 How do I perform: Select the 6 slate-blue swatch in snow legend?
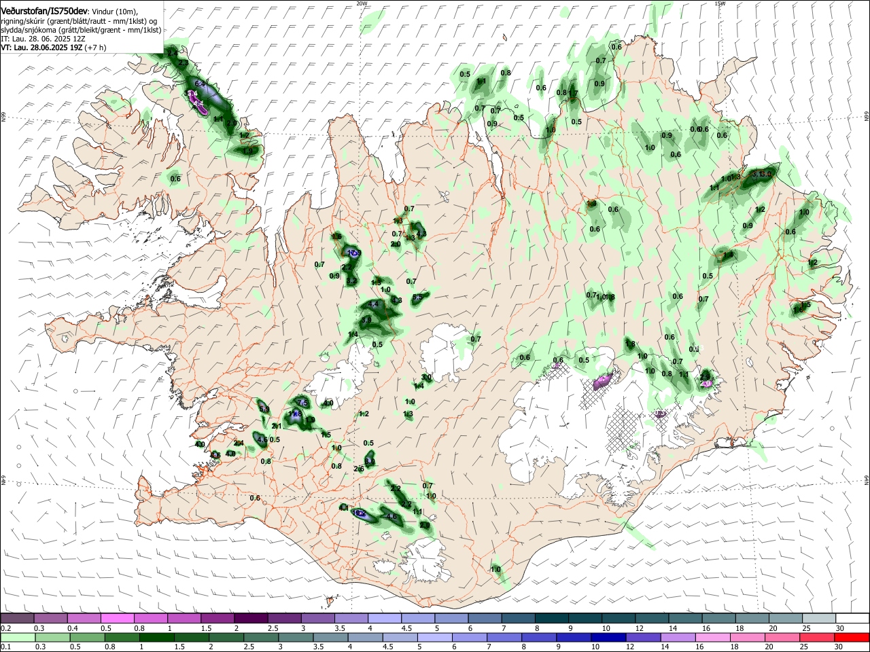pyautogui.click(x=483, y=618)
